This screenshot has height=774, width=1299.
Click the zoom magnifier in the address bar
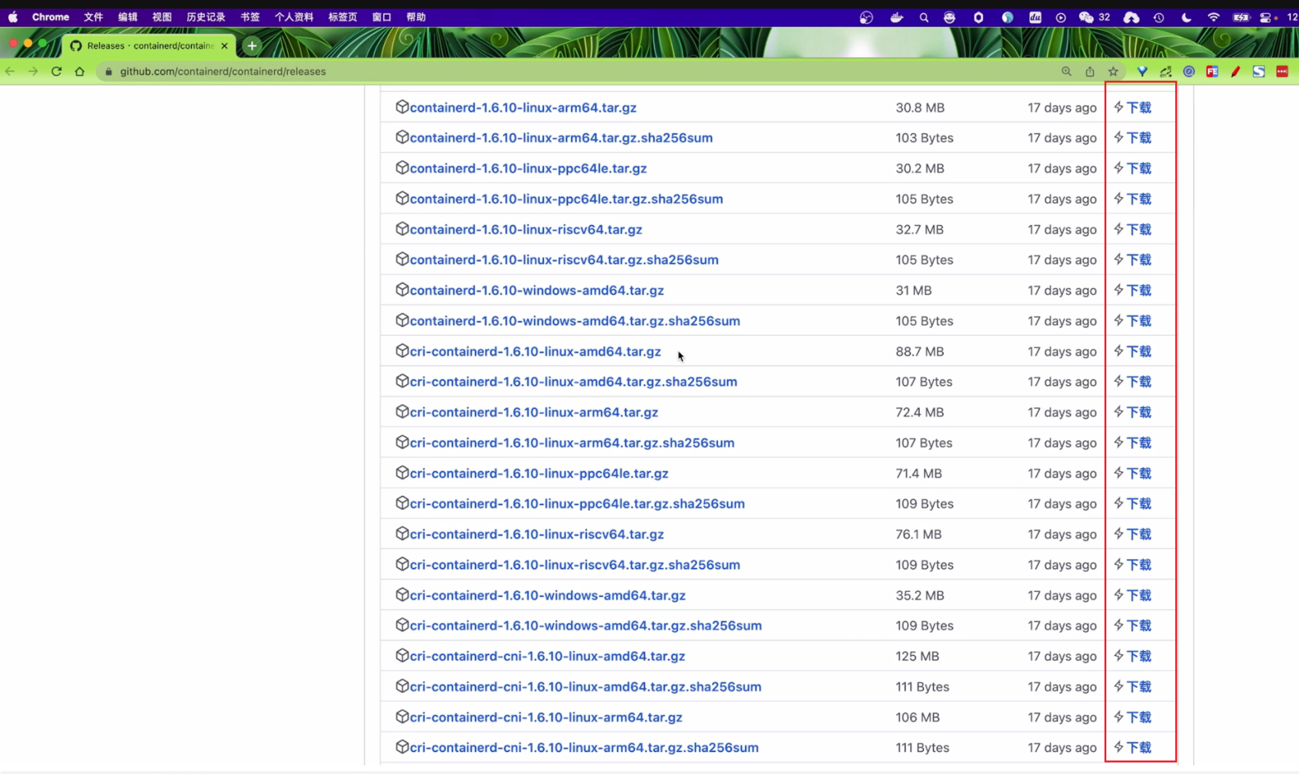[x=1066, y=71]
